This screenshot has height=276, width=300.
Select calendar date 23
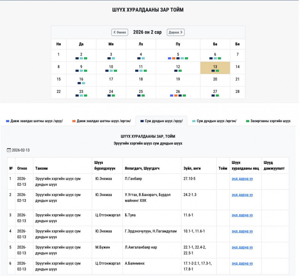(x=81, y=91)
